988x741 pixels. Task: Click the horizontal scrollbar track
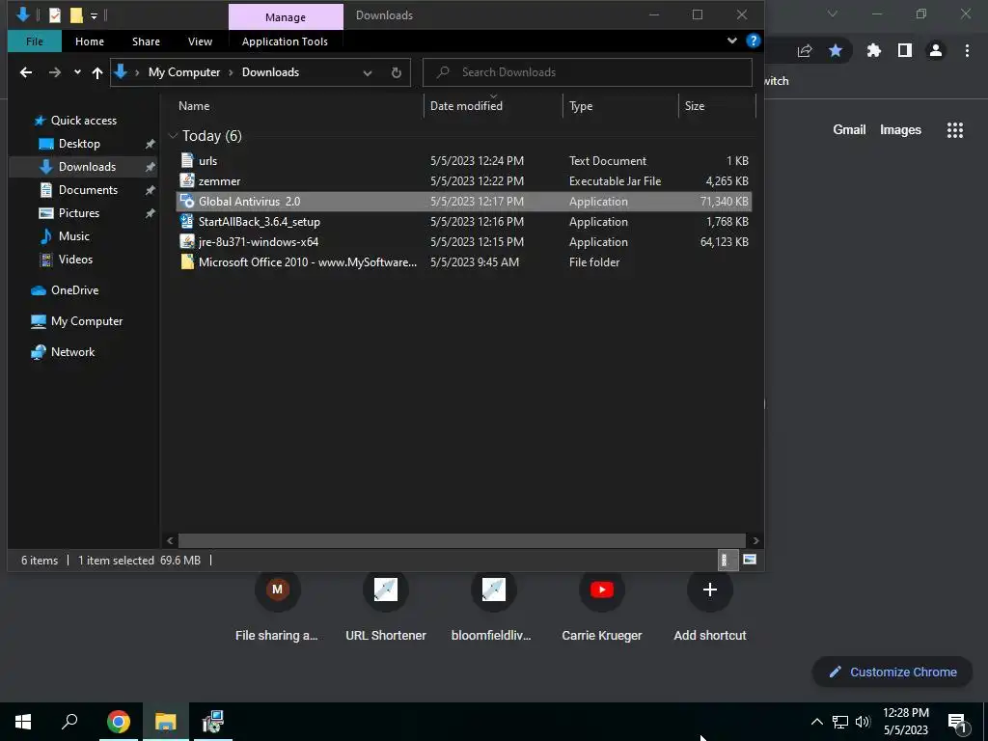click(463, 540)
